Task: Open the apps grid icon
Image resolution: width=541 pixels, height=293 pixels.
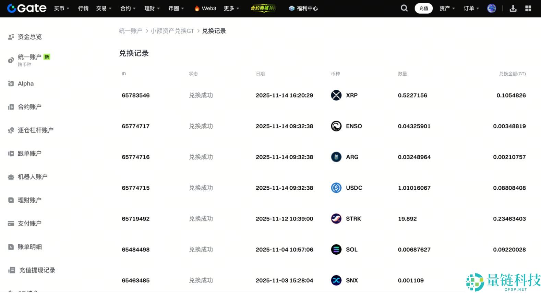Action: [528, 8]
